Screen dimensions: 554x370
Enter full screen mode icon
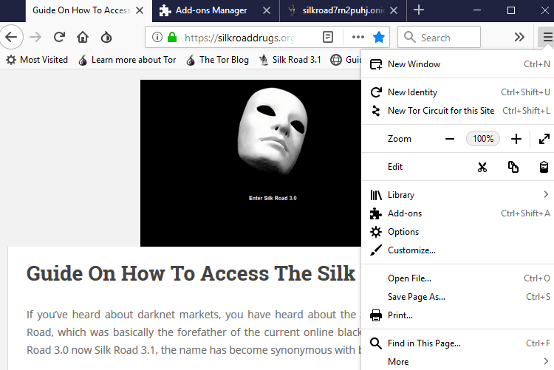tap(544, 139)
